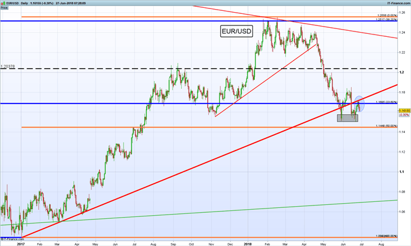Click the '1.14' price axis label
The height and width of the screenshot is (246, 411).
click(402, 132)
